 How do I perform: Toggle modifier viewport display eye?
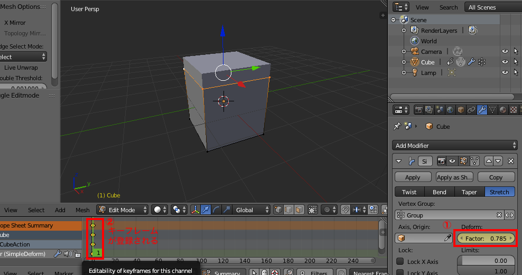point(452,162)
